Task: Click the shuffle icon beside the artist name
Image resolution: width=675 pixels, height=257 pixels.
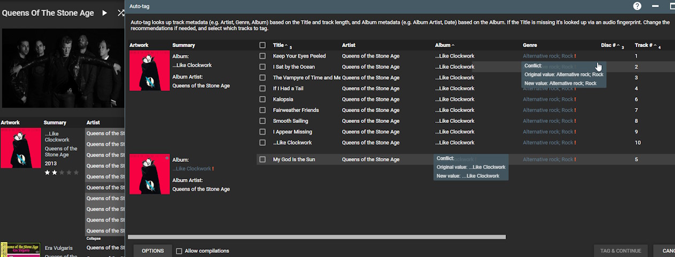Action: [x=121, y=13]
